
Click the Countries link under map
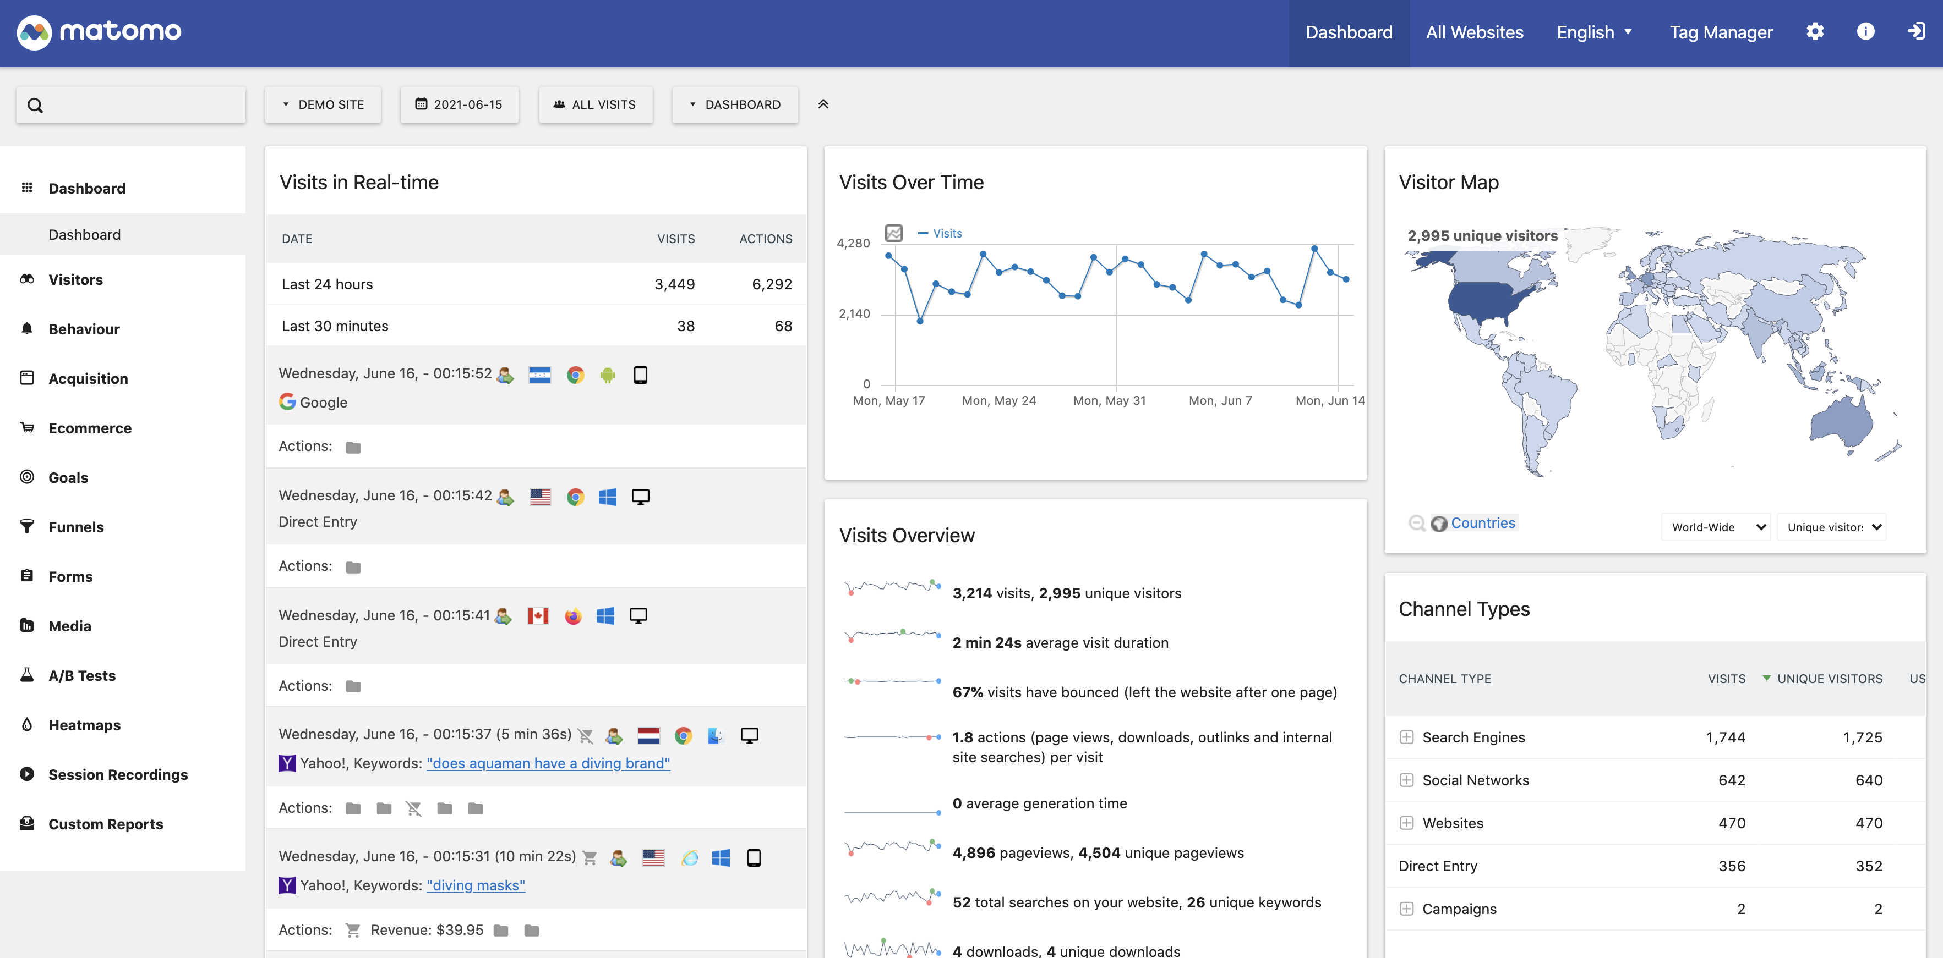pyautogui.click(x=1482, y=523)
